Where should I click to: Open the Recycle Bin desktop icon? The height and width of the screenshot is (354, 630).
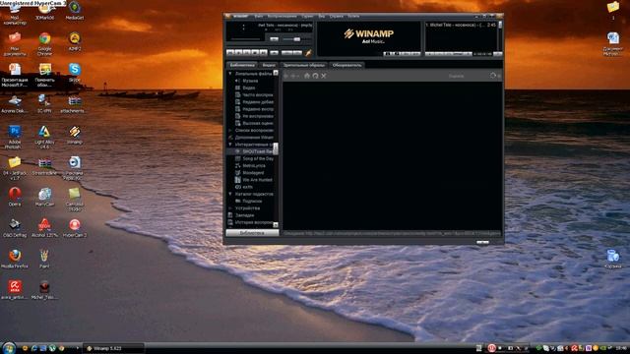click(613, 259)
